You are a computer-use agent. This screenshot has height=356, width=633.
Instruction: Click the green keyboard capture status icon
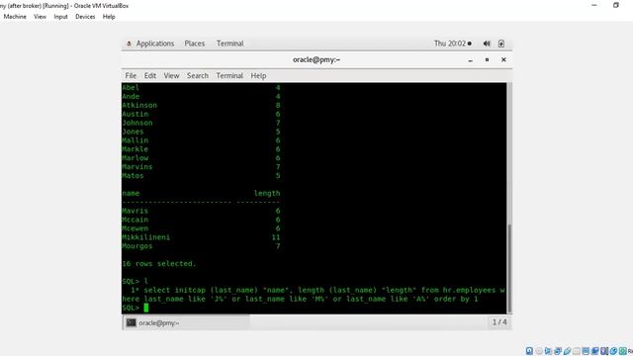click(623, 351)
